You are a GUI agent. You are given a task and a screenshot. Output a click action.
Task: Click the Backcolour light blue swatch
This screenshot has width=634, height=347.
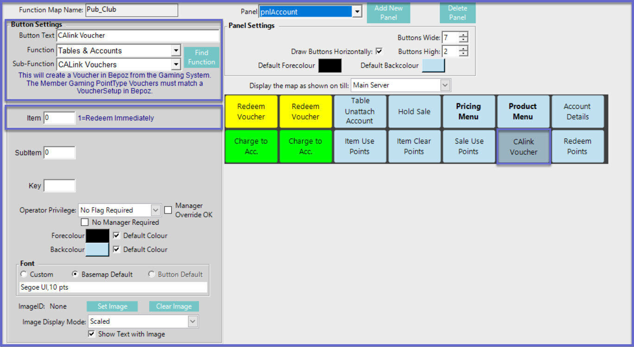[97, 250]
